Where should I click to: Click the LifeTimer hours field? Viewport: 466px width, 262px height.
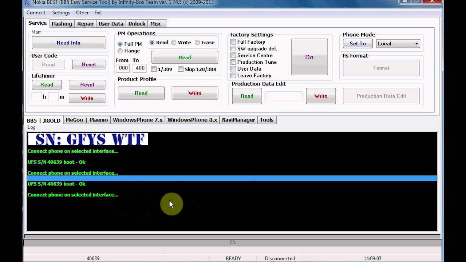click(x=36, y=97)
